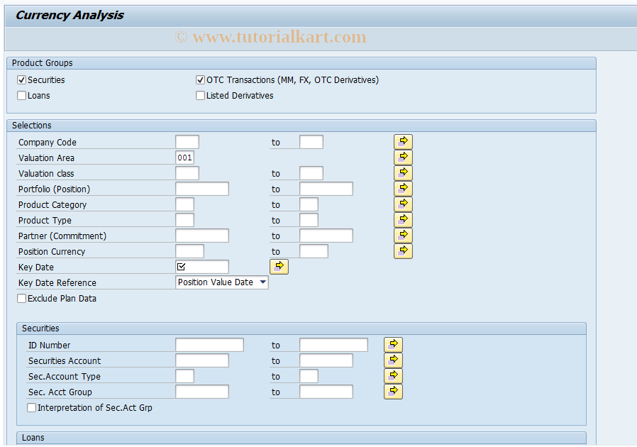Enable the Loans product group checkbox

point(21,96)
